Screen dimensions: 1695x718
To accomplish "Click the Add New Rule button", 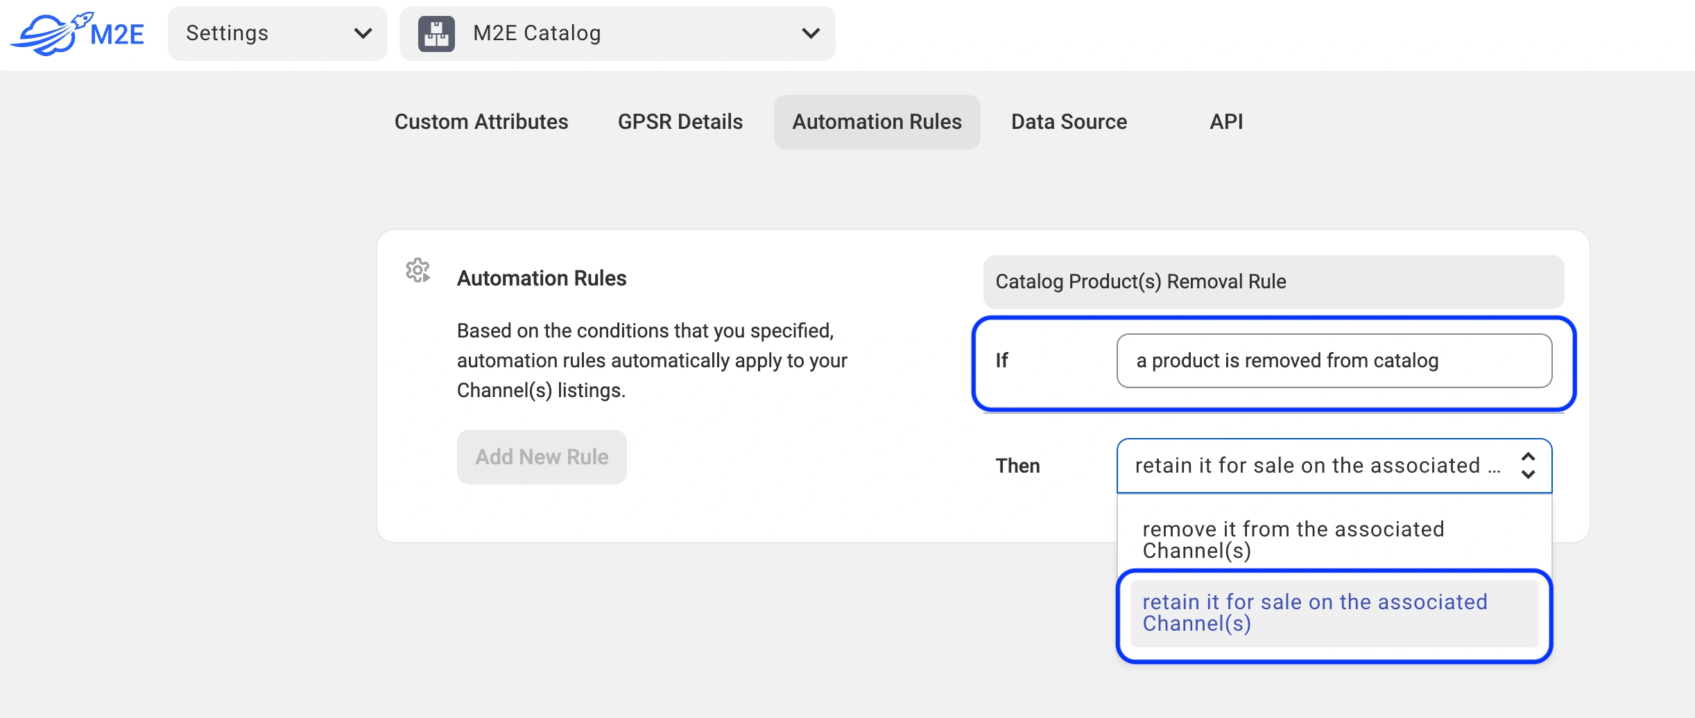I will pyautogui.click(x=541, y=456).
